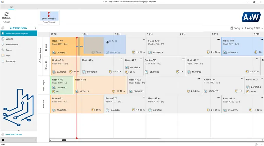Click the horizontal timeline scrollbar thumb

tap(64, 140)
